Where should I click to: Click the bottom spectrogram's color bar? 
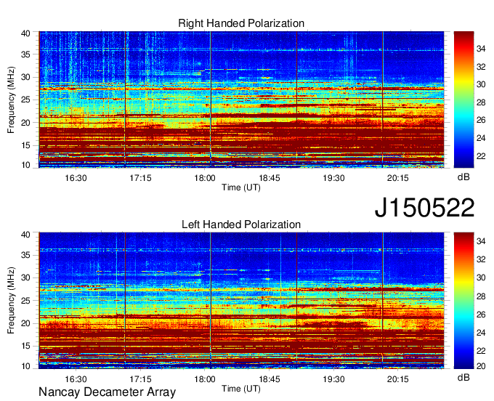(463, 301)
